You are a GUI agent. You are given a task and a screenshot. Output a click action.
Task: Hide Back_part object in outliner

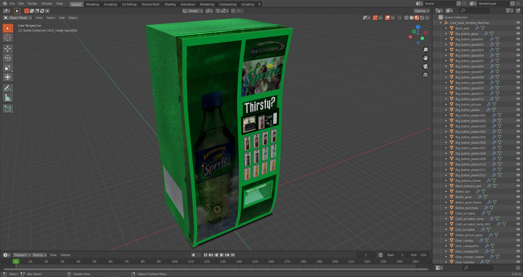click(x=518, y=28)
